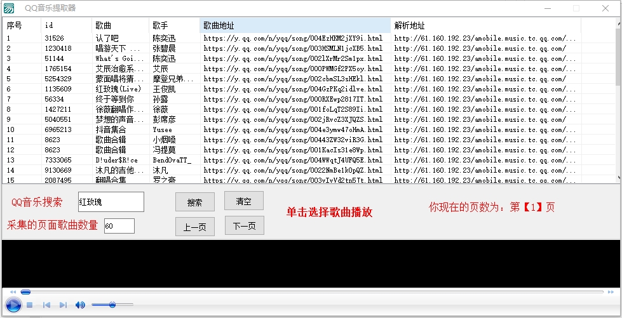Go to next page with 下一页
622x318 pixels.
coord(244,225)
